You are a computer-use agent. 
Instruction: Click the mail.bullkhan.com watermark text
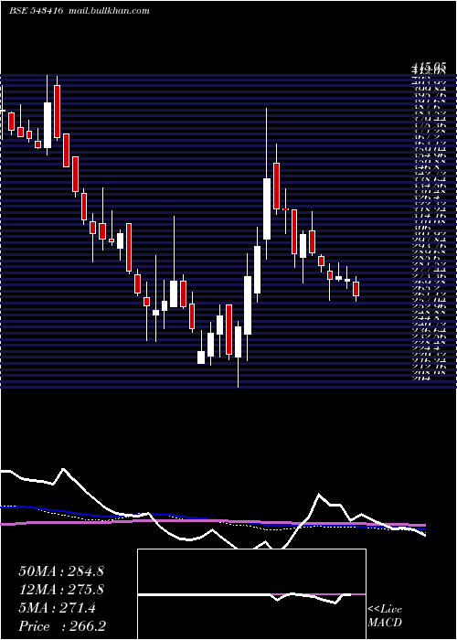coord(108,11)
